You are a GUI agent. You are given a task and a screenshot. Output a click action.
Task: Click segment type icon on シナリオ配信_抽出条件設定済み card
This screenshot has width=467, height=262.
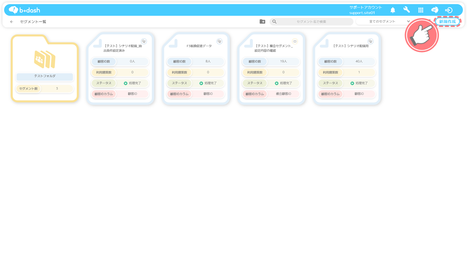coord(144,41)
